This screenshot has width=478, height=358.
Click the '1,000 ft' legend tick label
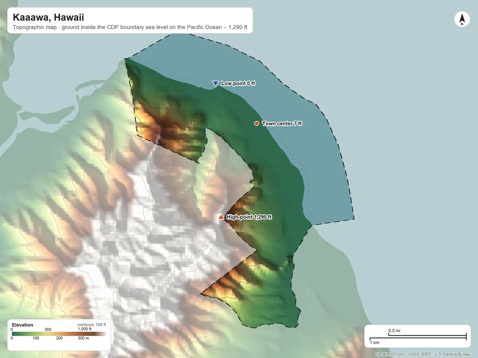coord(84,329)
